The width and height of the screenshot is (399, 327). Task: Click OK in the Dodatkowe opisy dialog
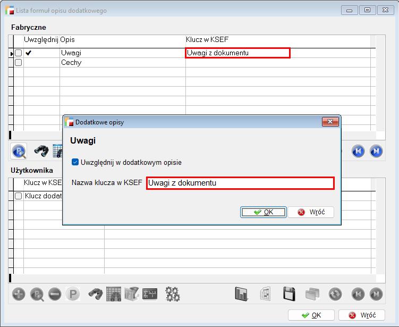click(x=264, y=212)
